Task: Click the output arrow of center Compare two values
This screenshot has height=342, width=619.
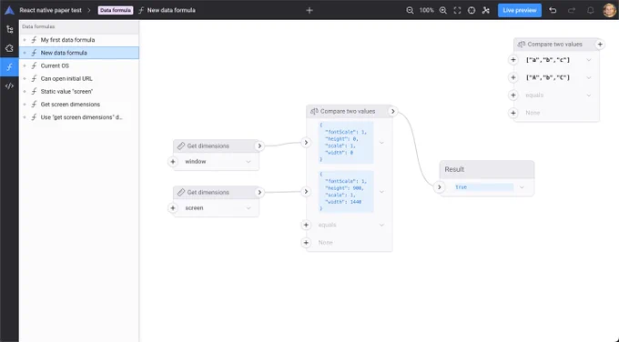Action: point(393,111)
